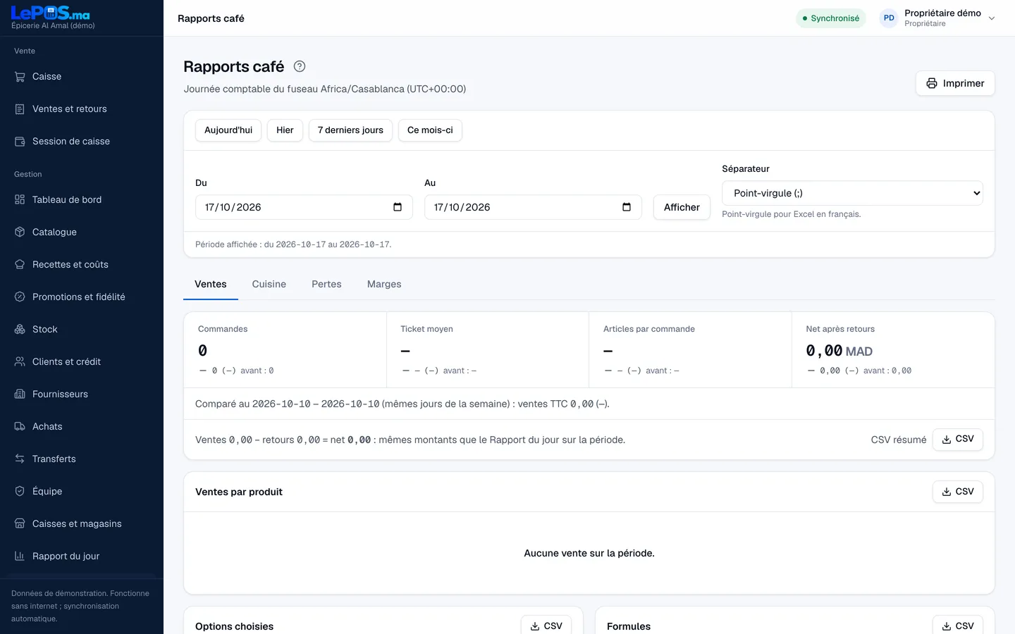Expand the Propriétaire démo user menu
The image size is (1015, 634).
[x=937, y=18]
